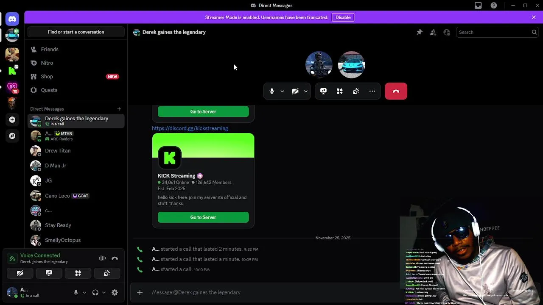Open D Man Jr conversation
Image resolution: width=543 pixels, height=305 pixels.
click(x=76, y=166)
